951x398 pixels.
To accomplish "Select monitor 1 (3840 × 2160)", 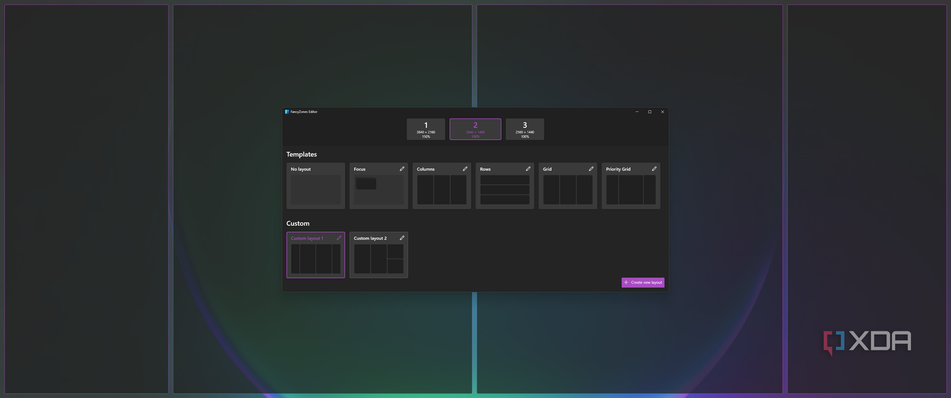I will pyautogui.click(x=426, y=129).
